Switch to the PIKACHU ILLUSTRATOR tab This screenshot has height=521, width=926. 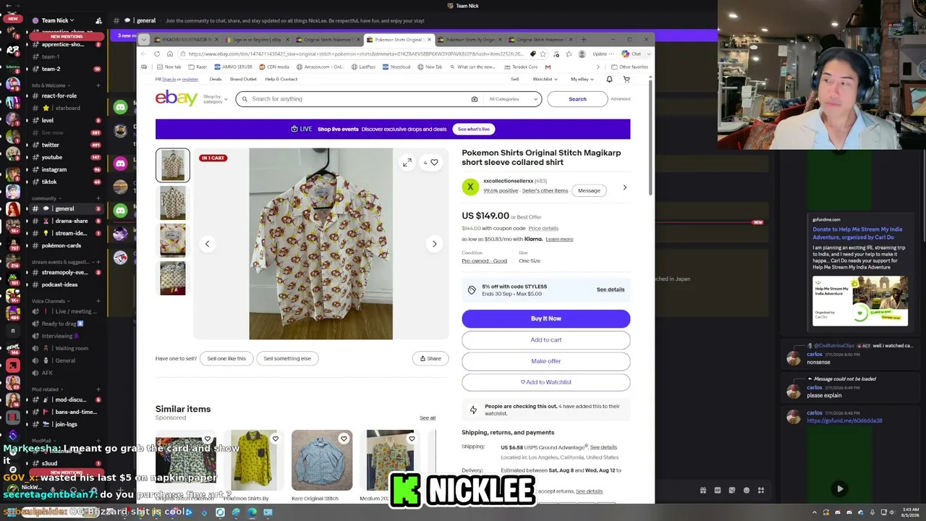[184, 39]
